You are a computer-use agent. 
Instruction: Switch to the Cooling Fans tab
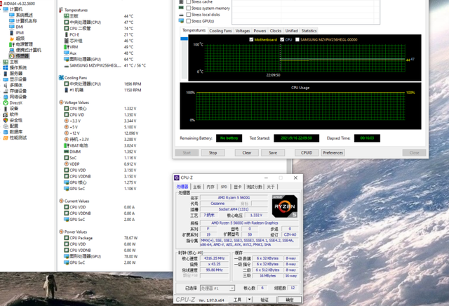(x=220, y=31)
